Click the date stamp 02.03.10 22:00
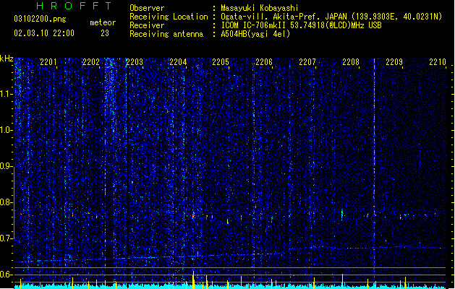 (x=44, y=33)
